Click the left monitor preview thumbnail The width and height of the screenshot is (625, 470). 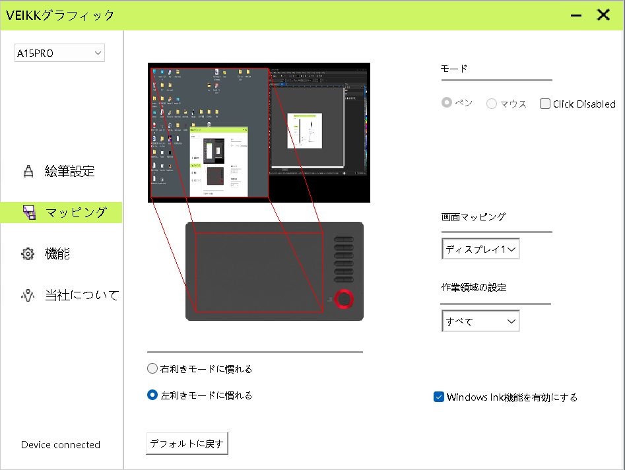(209, 132)
